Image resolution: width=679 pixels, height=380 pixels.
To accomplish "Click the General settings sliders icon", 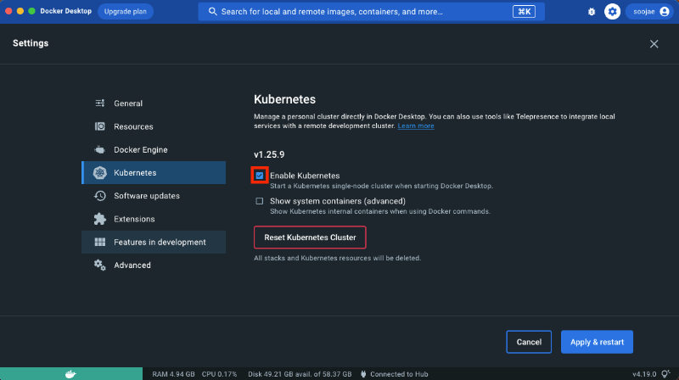I will pos(100,103).
